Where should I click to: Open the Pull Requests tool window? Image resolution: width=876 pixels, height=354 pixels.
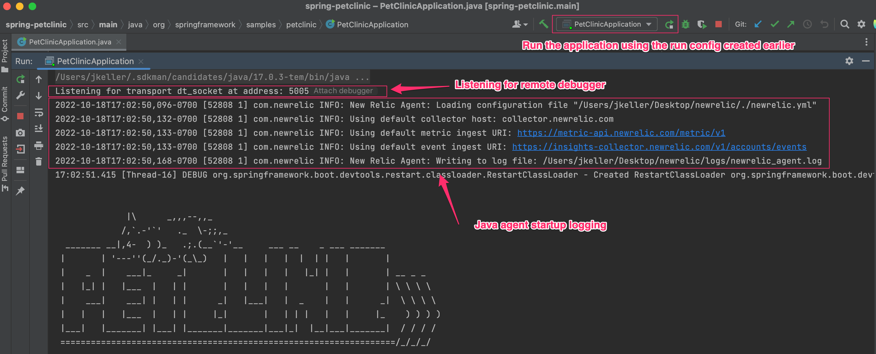click(5, 164)
